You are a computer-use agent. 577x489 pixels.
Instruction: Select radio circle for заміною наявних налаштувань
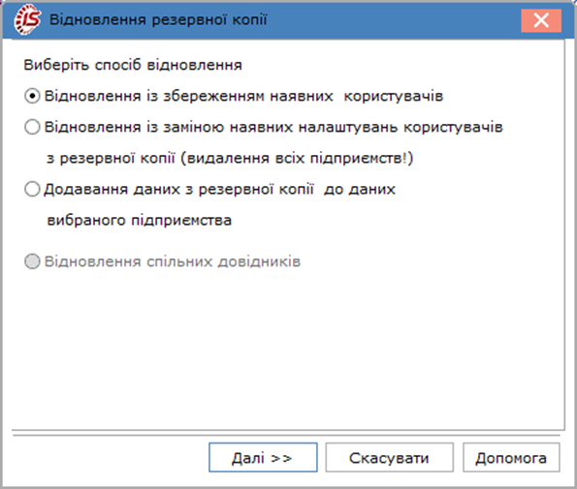(32, 127)
